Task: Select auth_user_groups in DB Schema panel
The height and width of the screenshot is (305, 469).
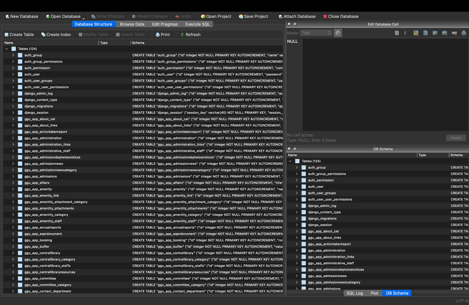Action: [x=322, y=193]
